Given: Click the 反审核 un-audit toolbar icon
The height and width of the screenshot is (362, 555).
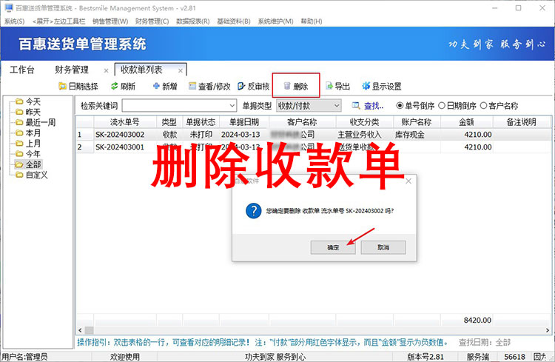Looking at the screenshot, I should 241,86.
